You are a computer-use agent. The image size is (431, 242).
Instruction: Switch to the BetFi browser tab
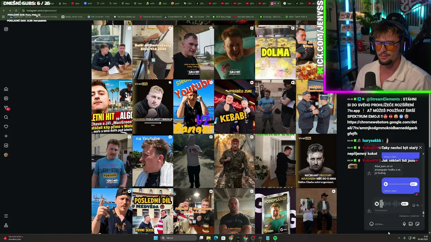pos(88,3)
